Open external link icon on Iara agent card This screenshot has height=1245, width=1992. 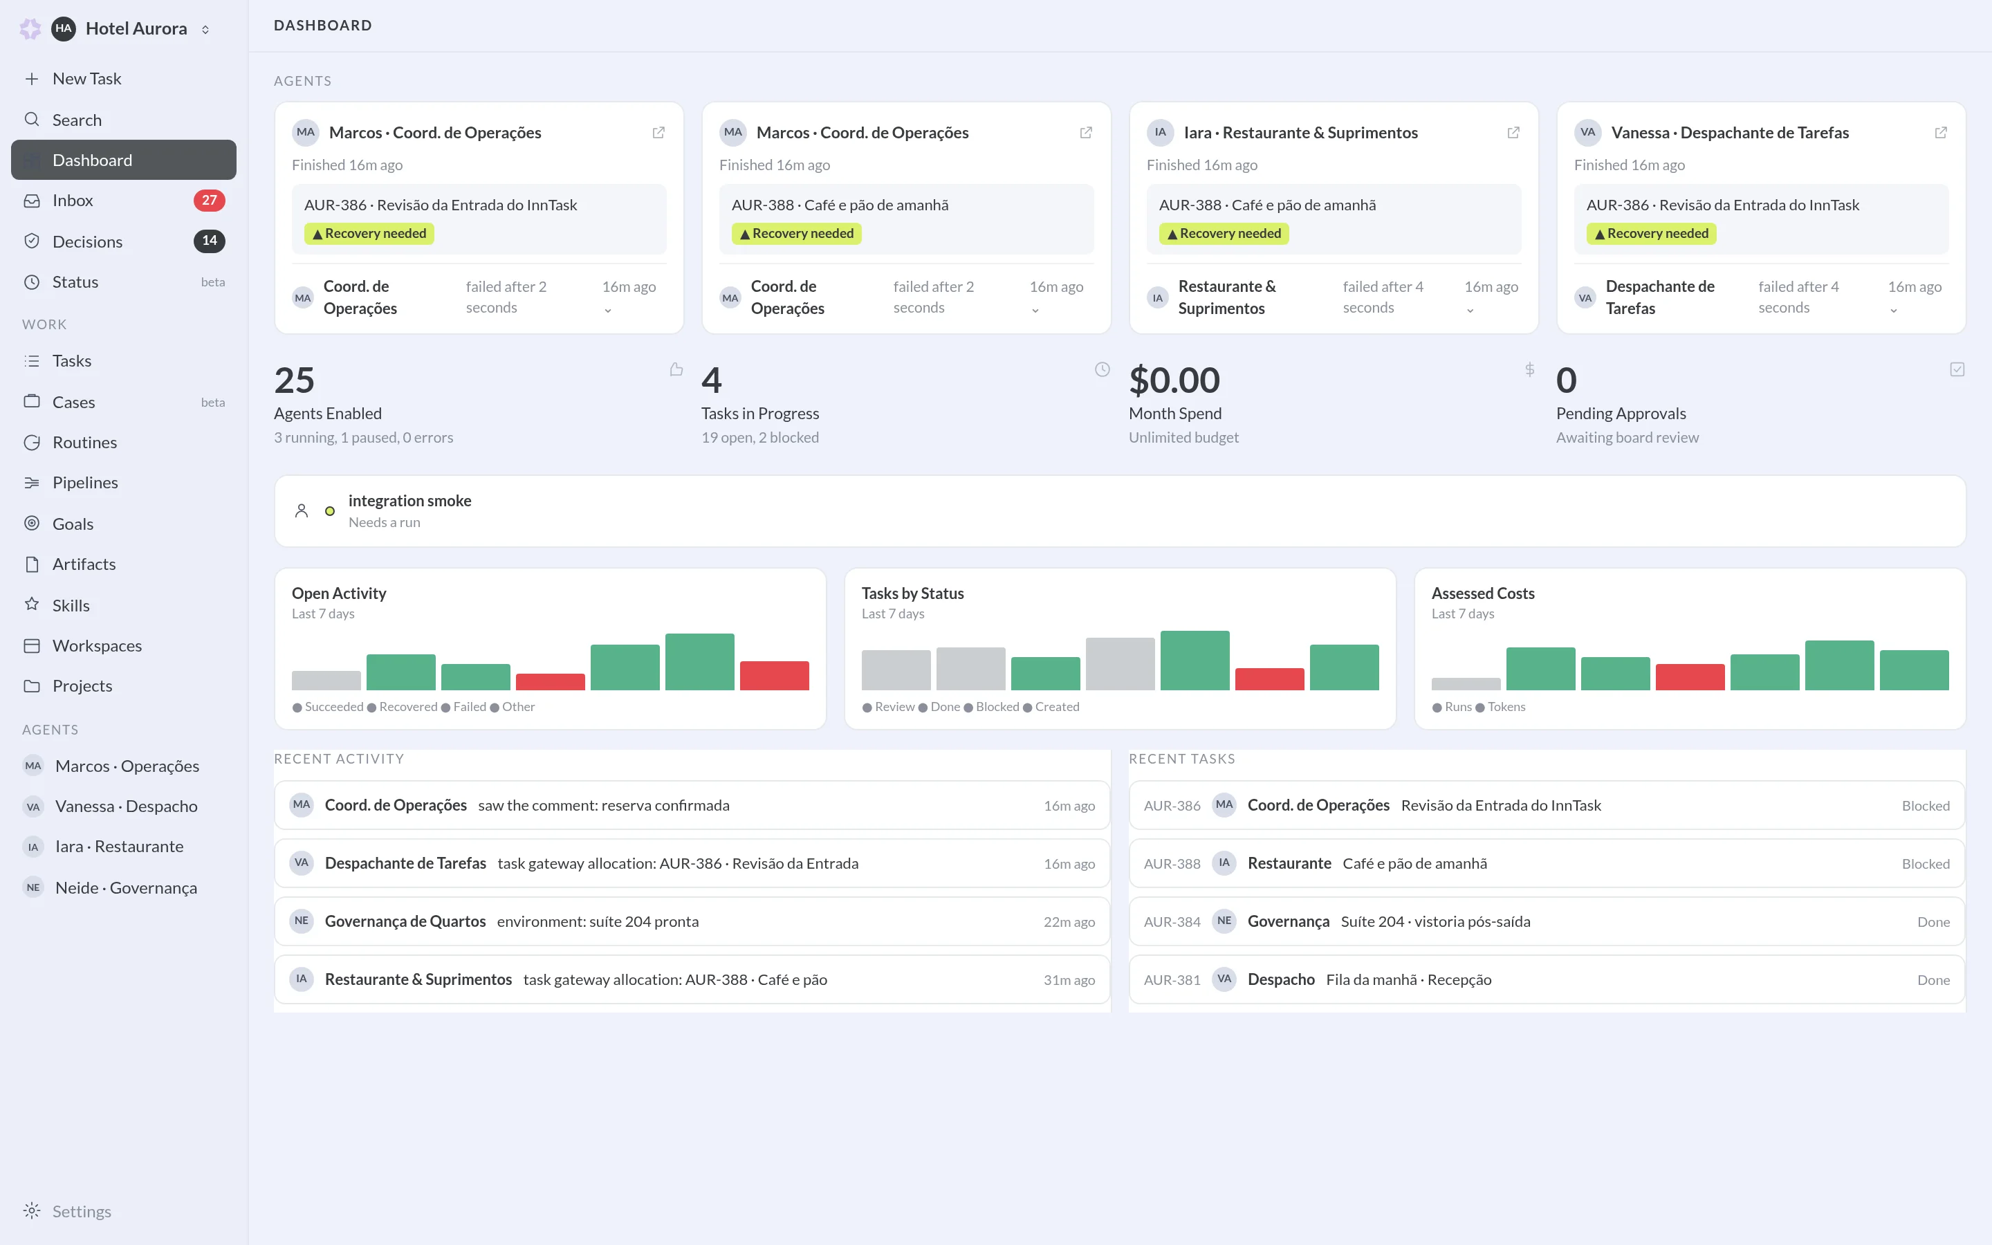coord(1513,133)
